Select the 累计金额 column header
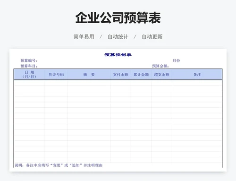Screen dimensions: 236x181 tap(141, 75)
